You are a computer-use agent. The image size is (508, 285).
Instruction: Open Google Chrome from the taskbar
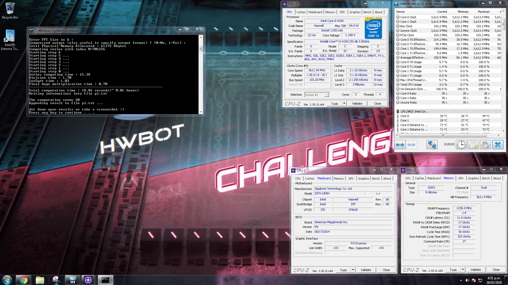23,280
